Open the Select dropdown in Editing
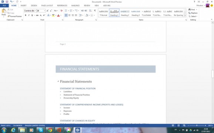Viewport: 214px width, 133px height. coord(193,16)
